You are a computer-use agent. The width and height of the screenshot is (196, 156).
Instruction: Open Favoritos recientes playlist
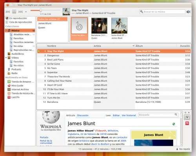[22, 42]
